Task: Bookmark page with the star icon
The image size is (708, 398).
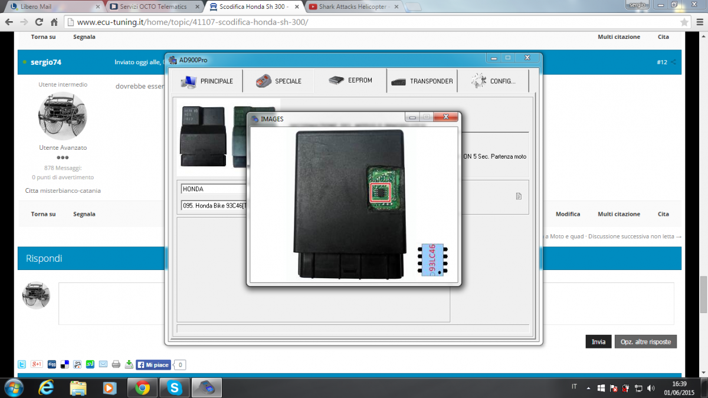Action: [x=684, y=22]
